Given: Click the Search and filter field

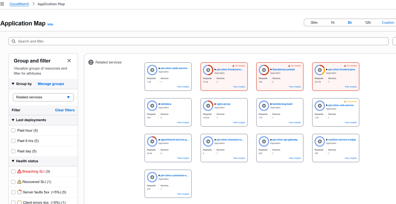Looking at the screenshot, I should (x=198, y=41).
